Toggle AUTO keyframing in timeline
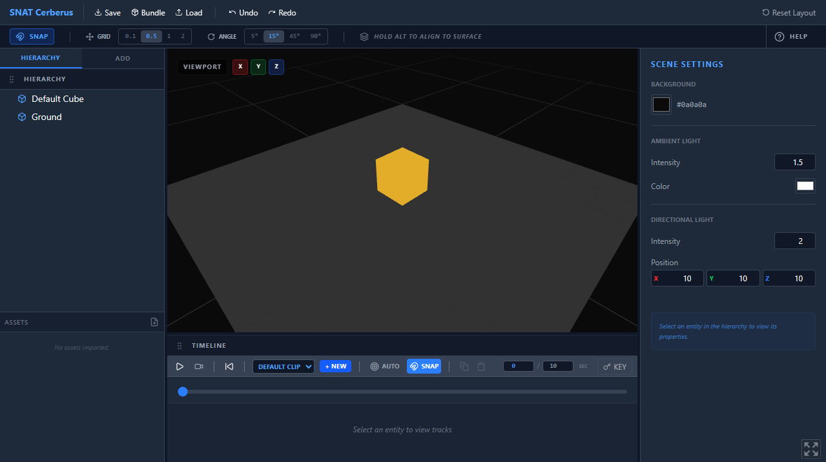826x462 pixels. (385, 367)
